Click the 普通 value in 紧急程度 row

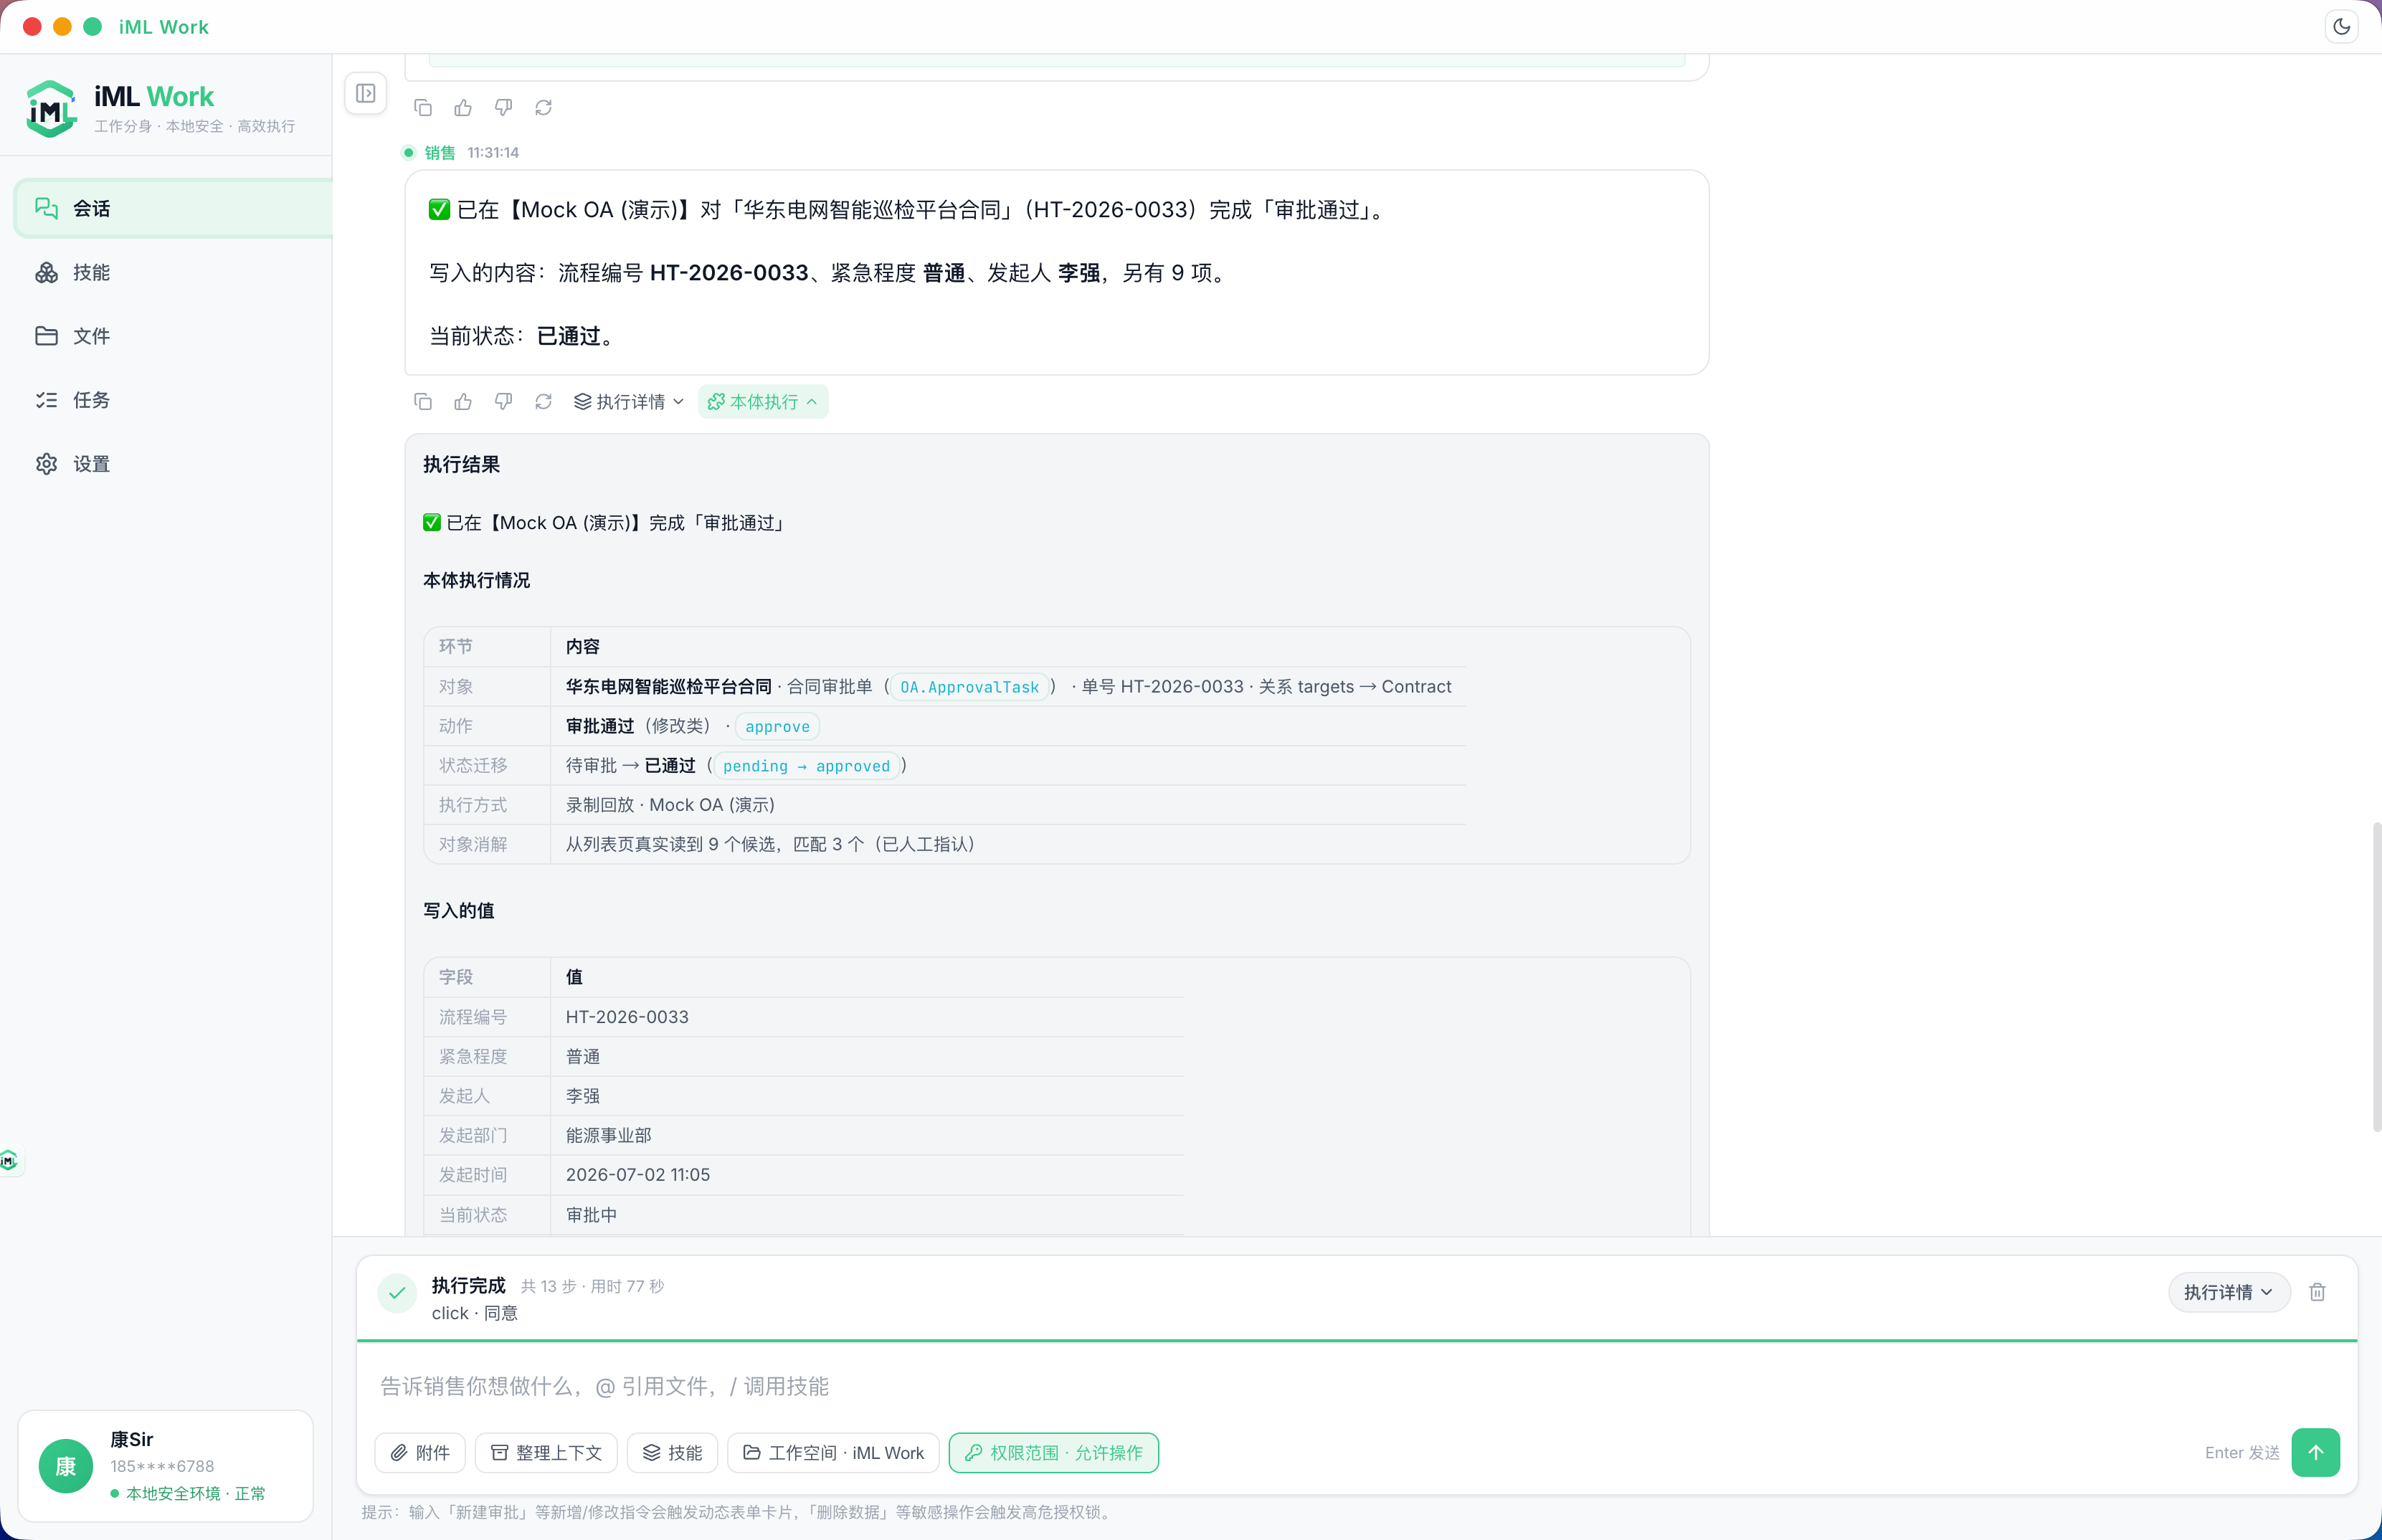(x=583, y=1056)
